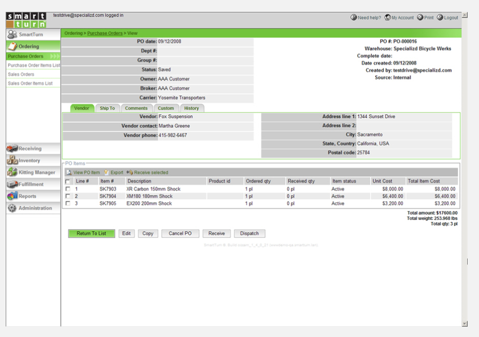The width and height of the screenshot is (479, 337).
Task: Click the View PO Item toolbar label
Action: tap(87, 173)
